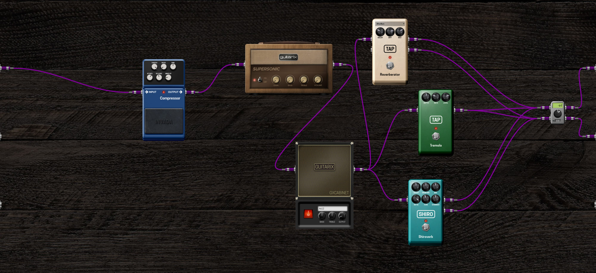The image size is (596, 273).
Task: Click the Supersonic VOLUME knob
Action: tap(318, 79)
